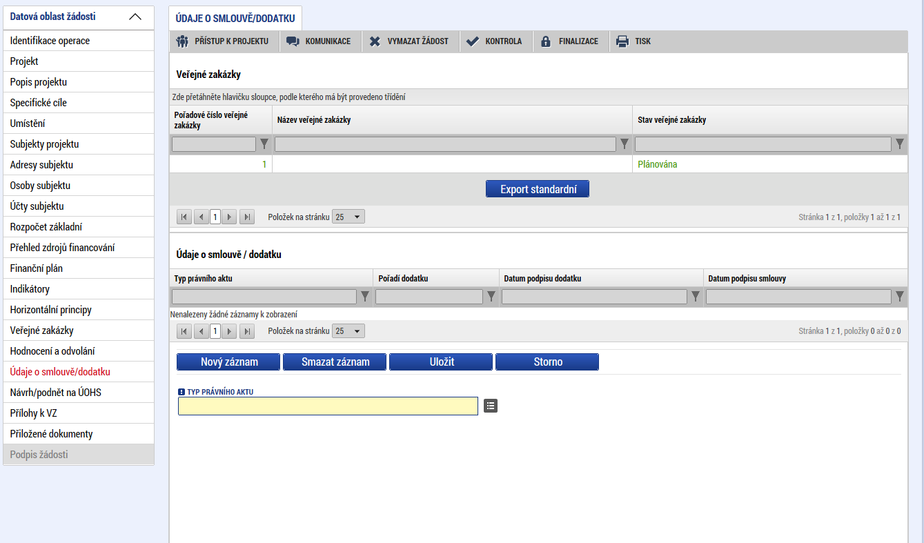The width and height of the screenshot is (924, 543).
Task: Go to next page in Veřejné zakázky pager
Action: click(x=230, y=217)
